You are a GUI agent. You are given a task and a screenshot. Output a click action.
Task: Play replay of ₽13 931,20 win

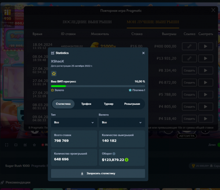pyautogui.click(x=205, y=58)
